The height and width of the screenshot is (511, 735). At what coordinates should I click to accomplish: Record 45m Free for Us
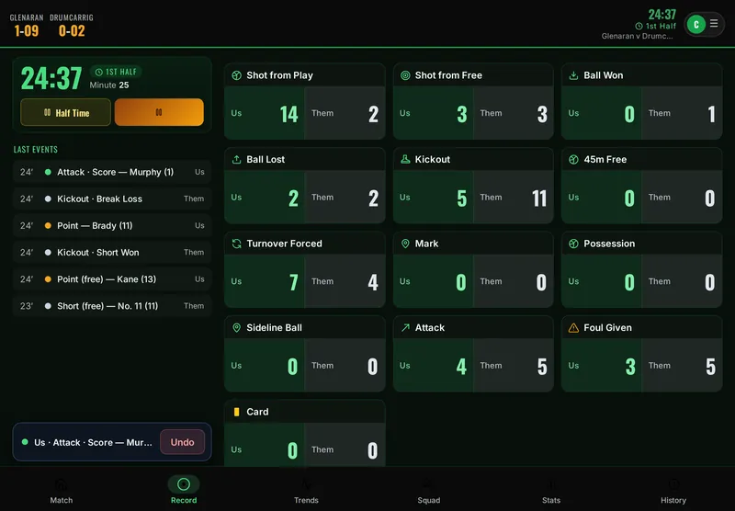coord(602,197)
